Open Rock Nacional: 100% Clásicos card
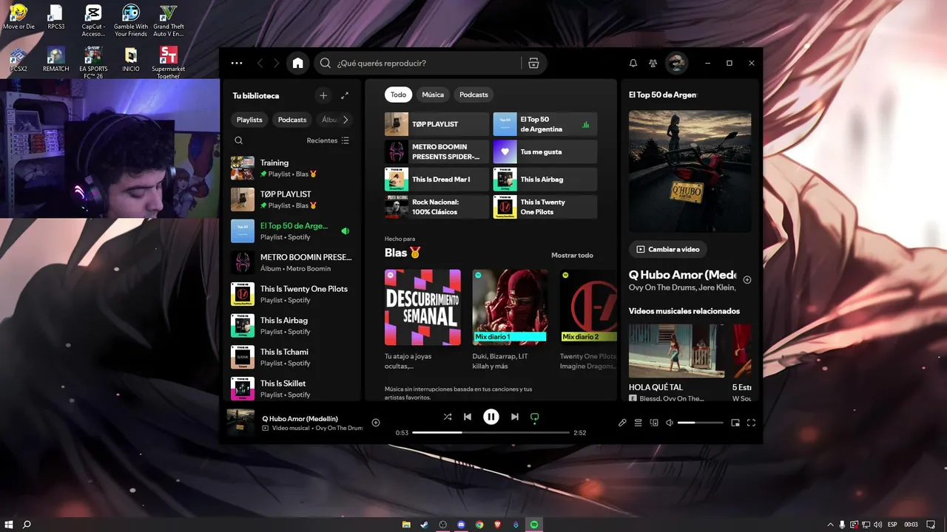Screen dimensions: 947x532 tap(437, 207)
